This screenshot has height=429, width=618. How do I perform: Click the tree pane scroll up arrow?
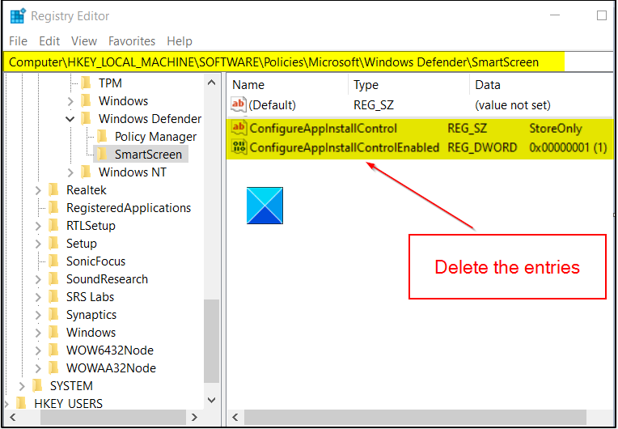pos(212,83)
